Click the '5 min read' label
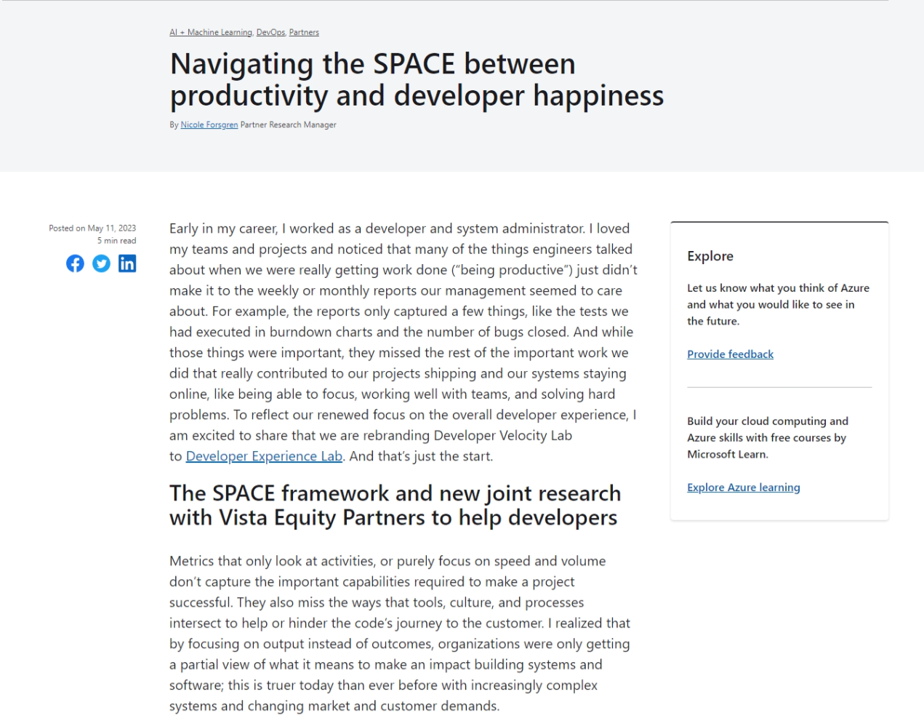Image resolution: width=924 pixels, height=721 pixels. tap(116, 241)
